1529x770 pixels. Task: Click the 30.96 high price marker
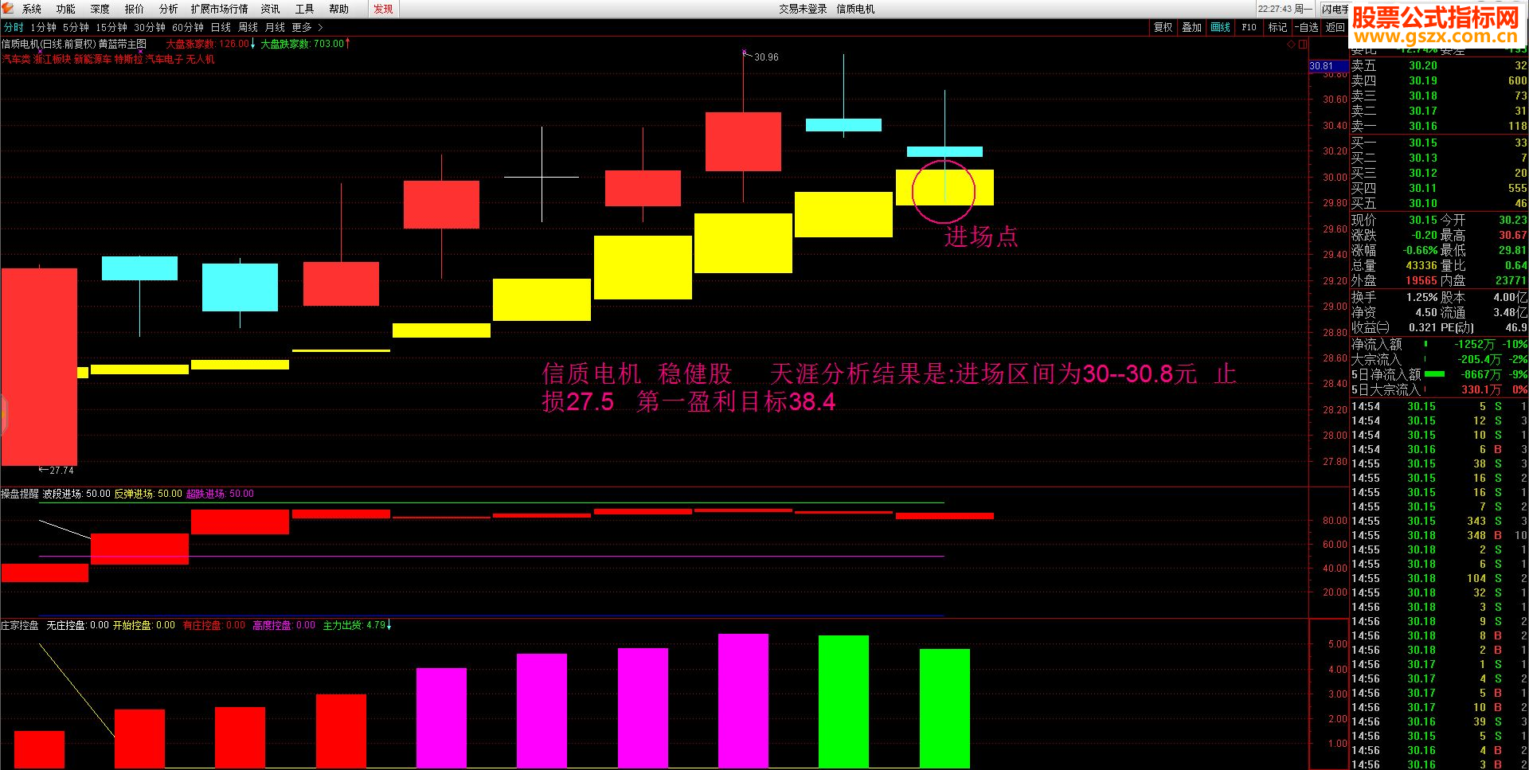[x=766, y=57]
